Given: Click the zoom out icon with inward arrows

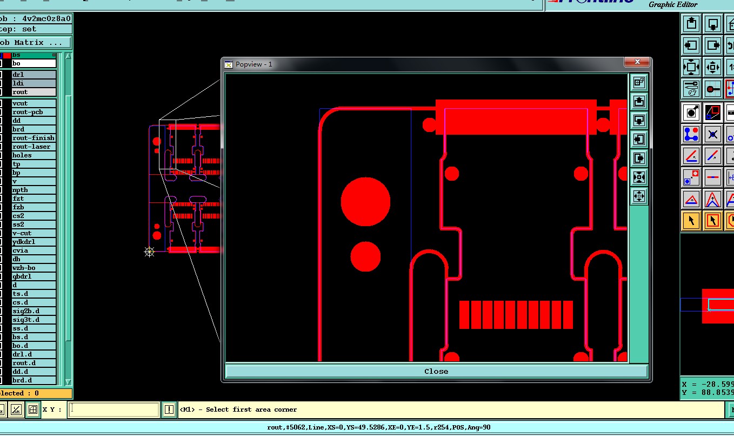Looking at the screenshot, I should tap(713, 67).
